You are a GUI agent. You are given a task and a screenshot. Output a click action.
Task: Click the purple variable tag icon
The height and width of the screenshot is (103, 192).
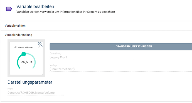click(x=9, y=9)
